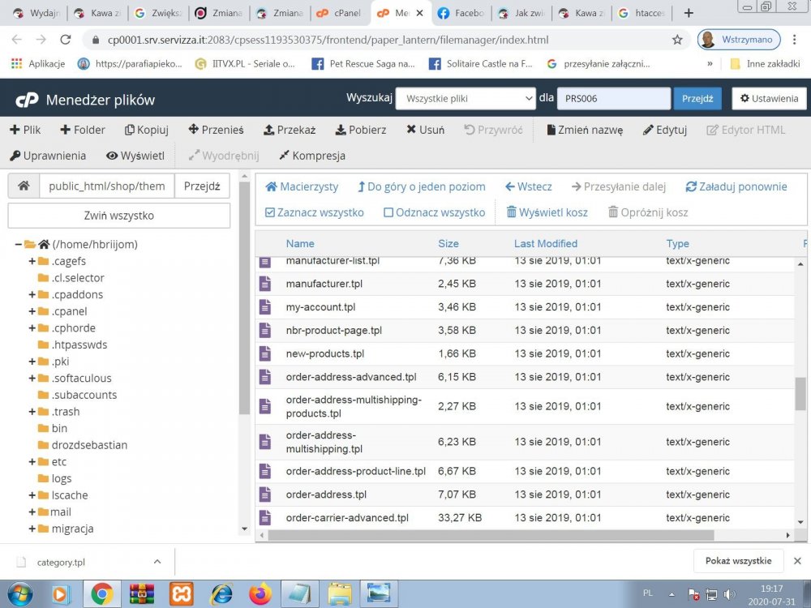This screenshot has height=608, width=811.
Task: Switch to the htaccess Google tab
Action: pos(642,13)
